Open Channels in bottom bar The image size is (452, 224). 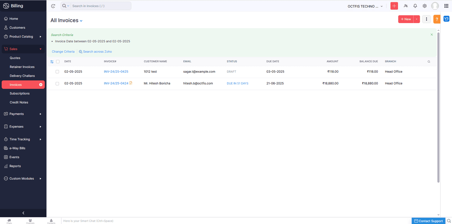(x=30, y=221)
